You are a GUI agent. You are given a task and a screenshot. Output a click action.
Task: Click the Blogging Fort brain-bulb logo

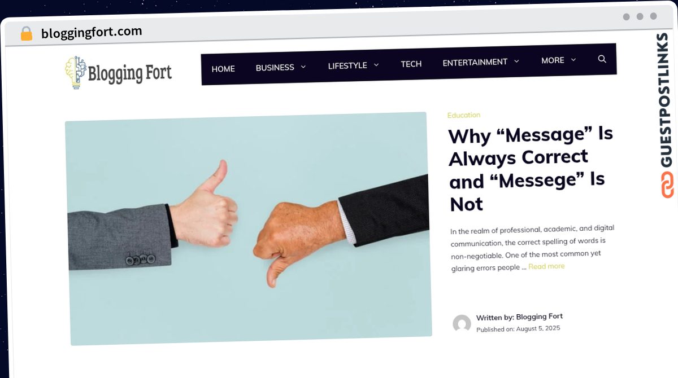coord(75,72)
